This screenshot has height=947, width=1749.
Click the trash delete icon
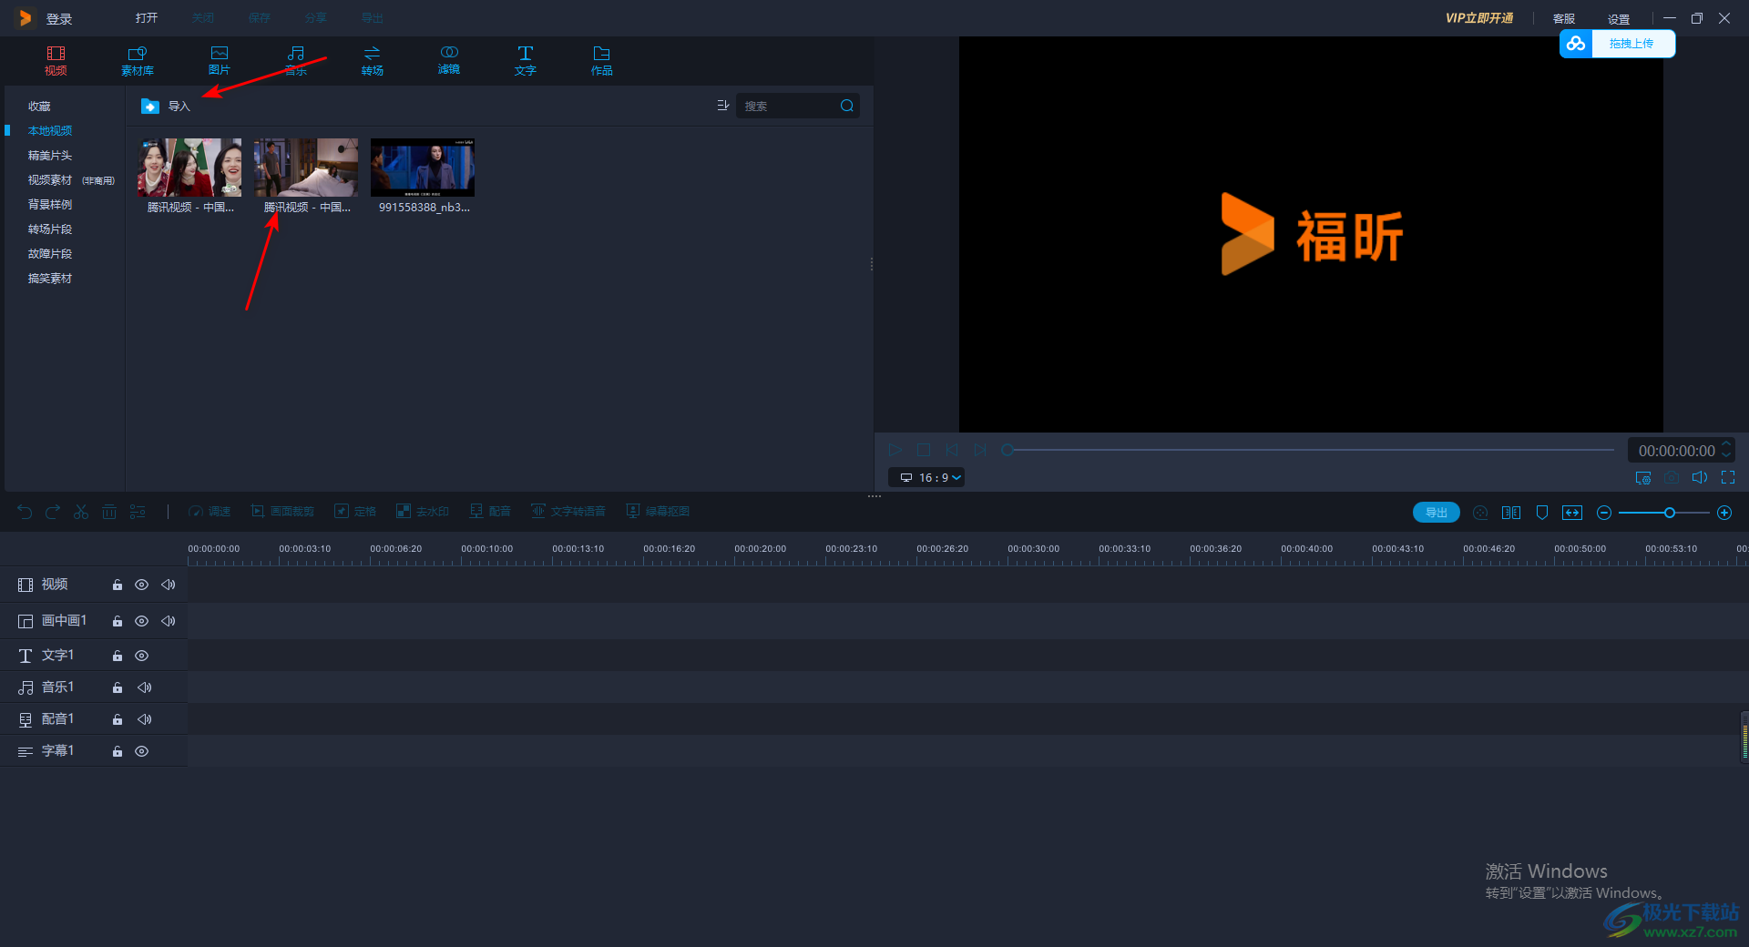(109, 512)
